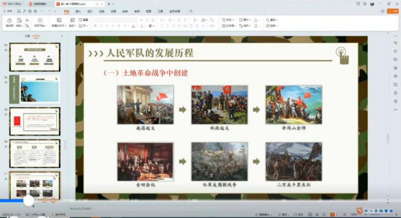The width and height of the screenshot is (401, 218).
Task: Click the help question icon in right sidebar
Action: click(x=395, y=93)
